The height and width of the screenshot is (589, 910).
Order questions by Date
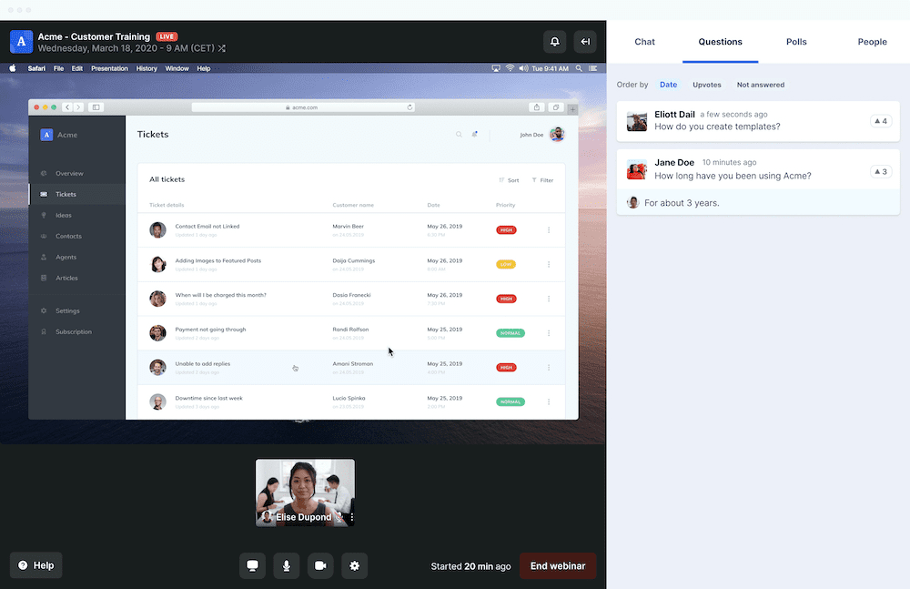668,85
